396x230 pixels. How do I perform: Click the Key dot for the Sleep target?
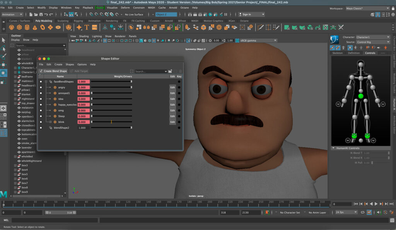pyautogui.click(x=179, y=116)
